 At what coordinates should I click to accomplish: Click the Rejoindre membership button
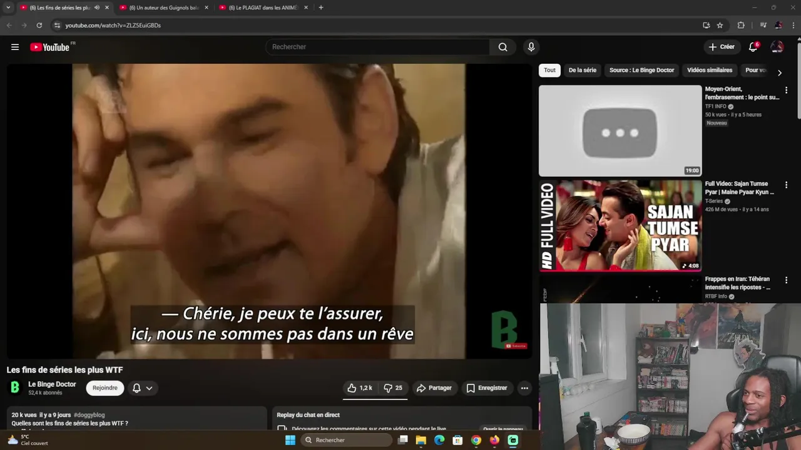105,388
